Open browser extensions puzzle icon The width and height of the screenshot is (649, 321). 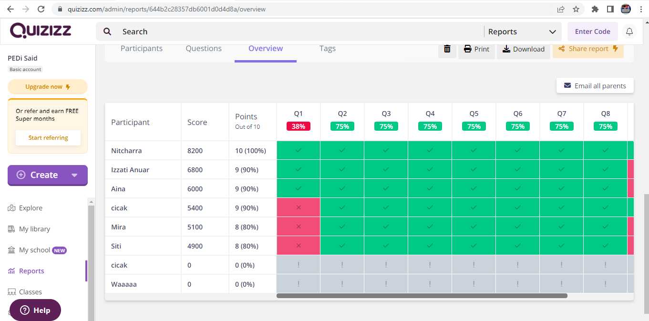pyautogui.click(x=595, y=9)
